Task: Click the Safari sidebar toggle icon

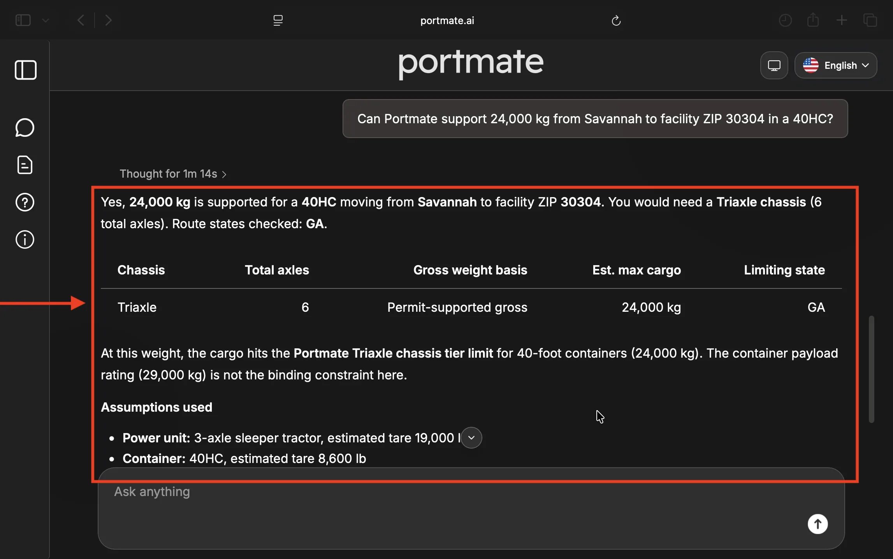Action: [23, 20]
